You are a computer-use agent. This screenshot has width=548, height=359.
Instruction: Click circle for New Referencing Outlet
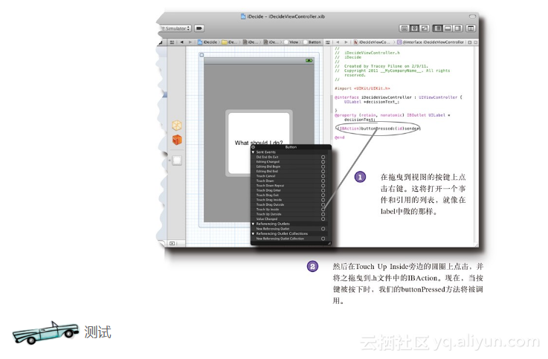(323, 229)
